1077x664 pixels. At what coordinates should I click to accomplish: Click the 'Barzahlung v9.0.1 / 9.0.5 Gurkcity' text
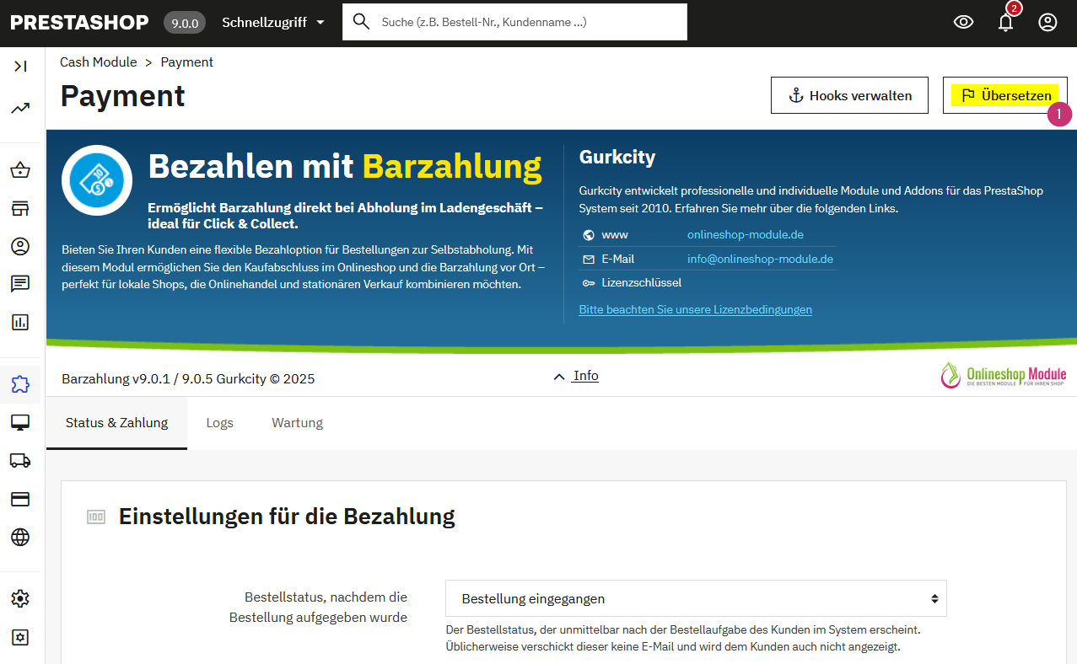tap(188, 379)
